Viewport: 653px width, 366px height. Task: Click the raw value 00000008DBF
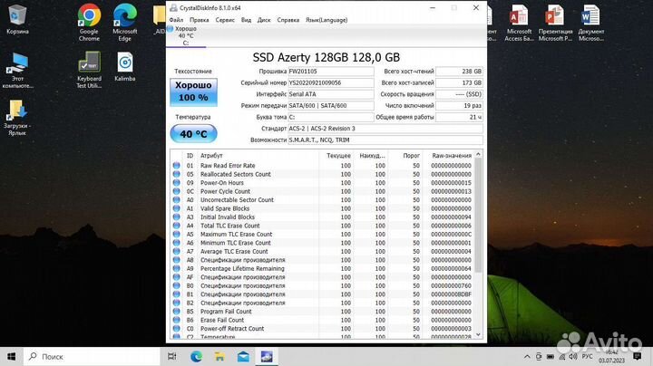click(451, 294)
